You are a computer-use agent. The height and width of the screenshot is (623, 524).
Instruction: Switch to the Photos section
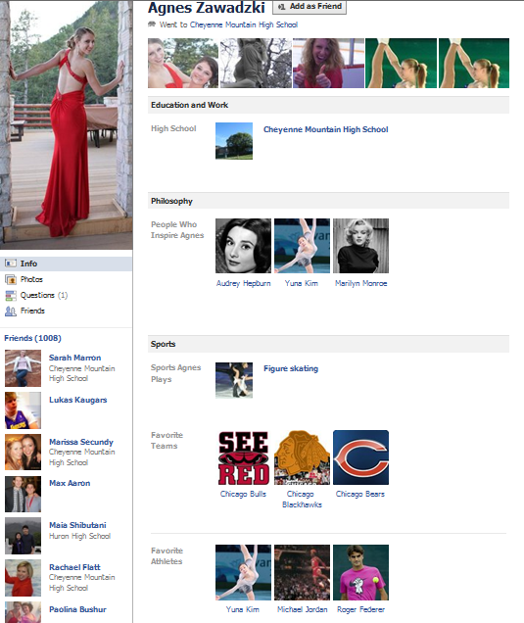click(x=31, y=279)
